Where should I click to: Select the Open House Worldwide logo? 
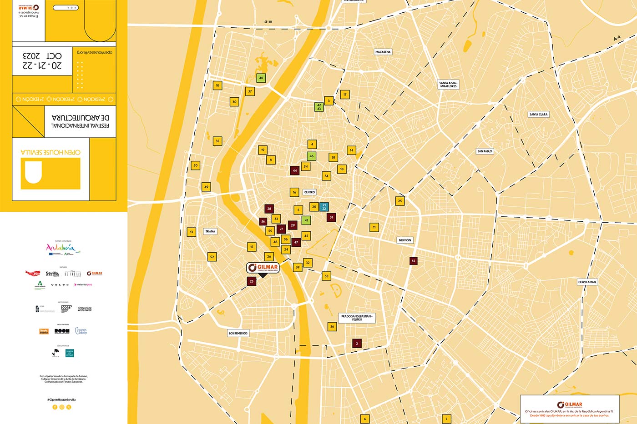pyautogui.click(x=85, y=309)
